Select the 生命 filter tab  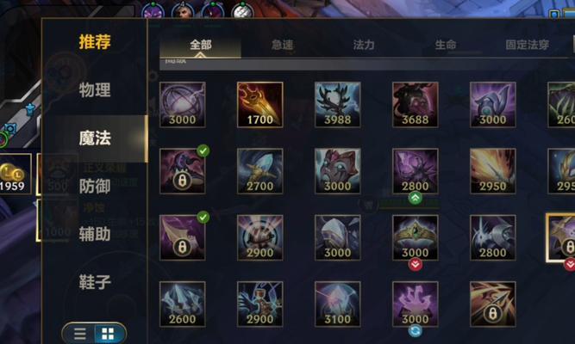[446, 45]
